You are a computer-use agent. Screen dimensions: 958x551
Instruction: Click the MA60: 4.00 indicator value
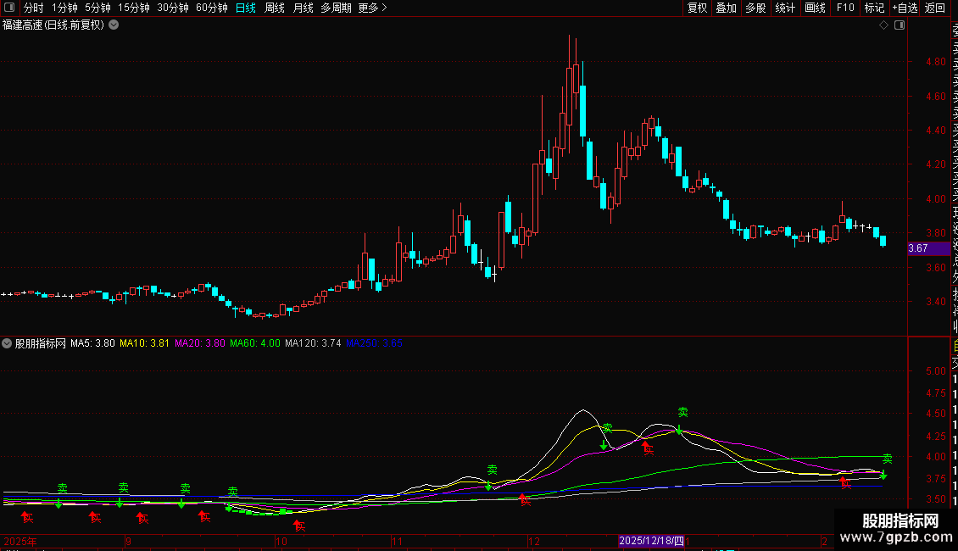point(255,343)
